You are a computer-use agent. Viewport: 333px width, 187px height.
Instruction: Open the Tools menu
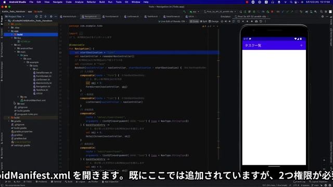point(119,2)
